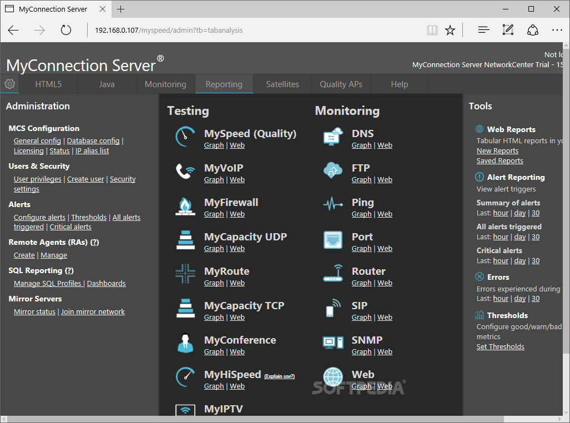Click the Set Thresholds link
Image resolution: width=570 pixels, height=423 pixels.
coord(501,346)
